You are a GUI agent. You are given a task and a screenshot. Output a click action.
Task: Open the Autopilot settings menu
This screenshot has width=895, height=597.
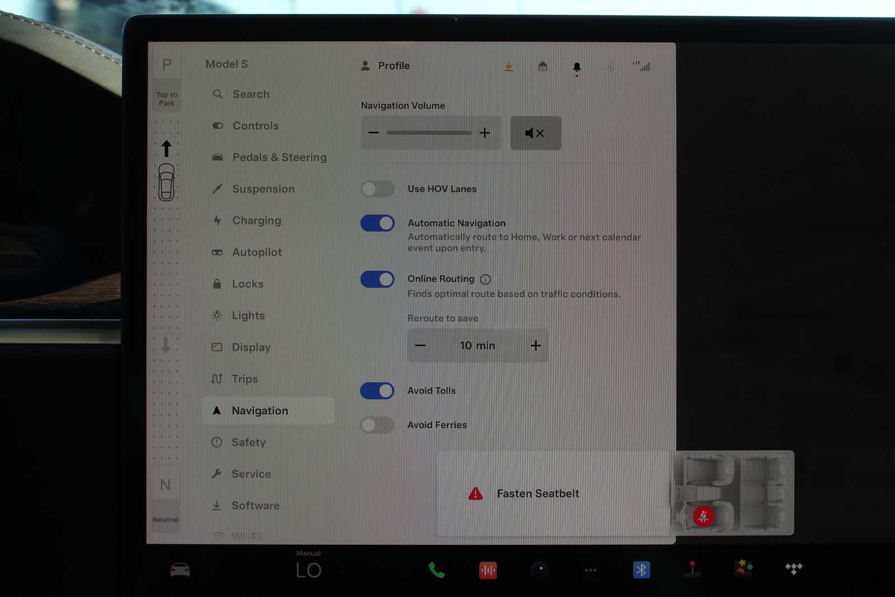tap(257, 252)
